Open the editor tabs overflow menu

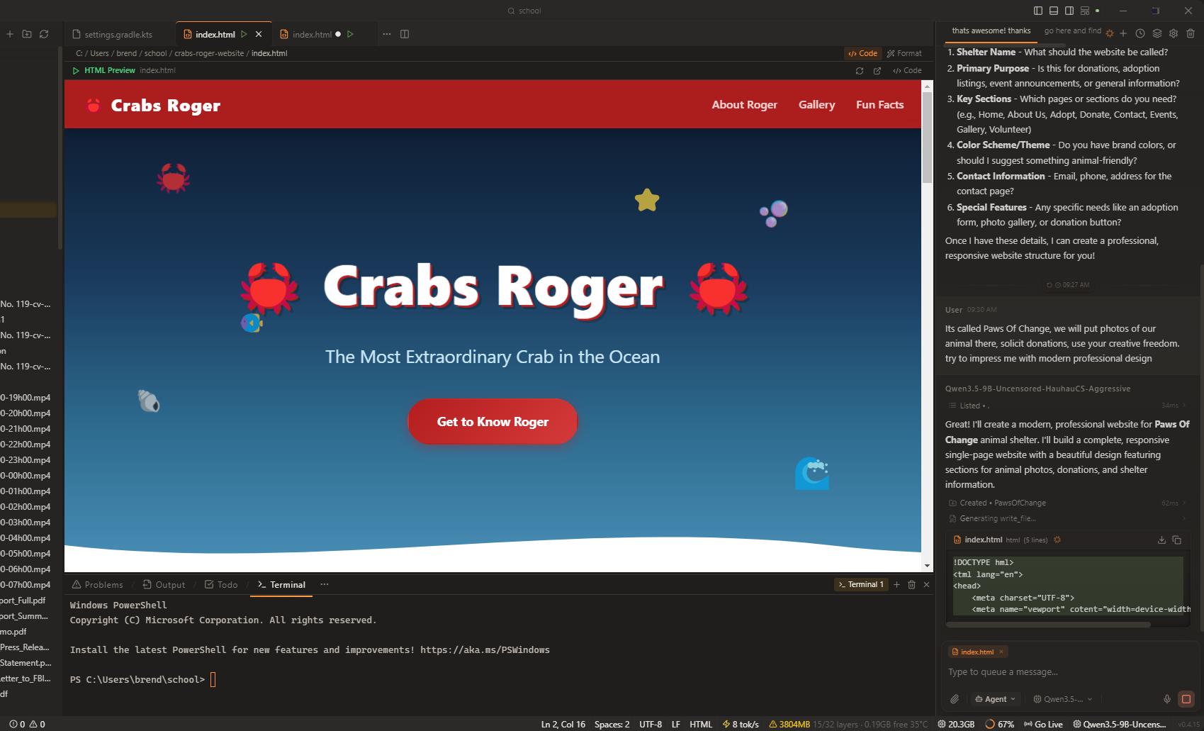tap(387, 34)
